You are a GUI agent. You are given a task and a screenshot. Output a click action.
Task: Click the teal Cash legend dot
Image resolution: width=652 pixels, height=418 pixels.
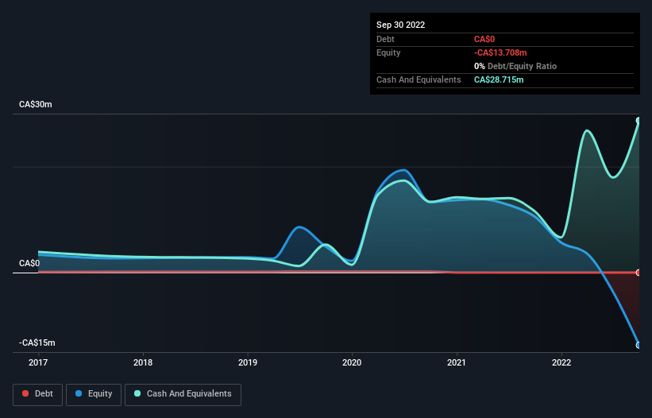click(137, 393)
